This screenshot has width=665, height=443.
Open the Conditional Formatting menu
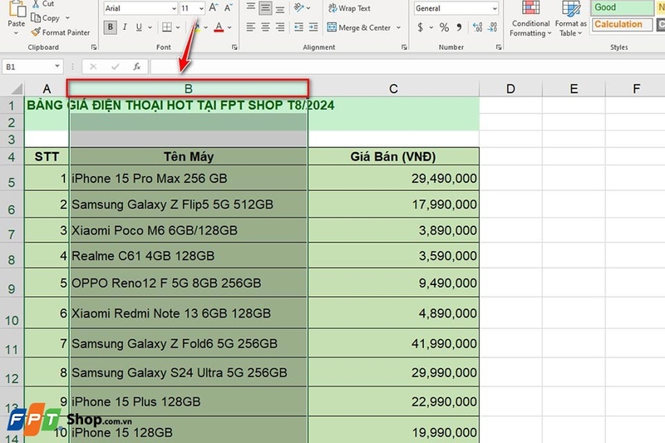[530, 18]
